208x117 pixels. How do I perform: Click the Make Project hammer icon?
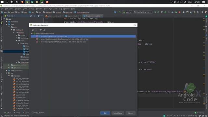click(x=119, y=12)
